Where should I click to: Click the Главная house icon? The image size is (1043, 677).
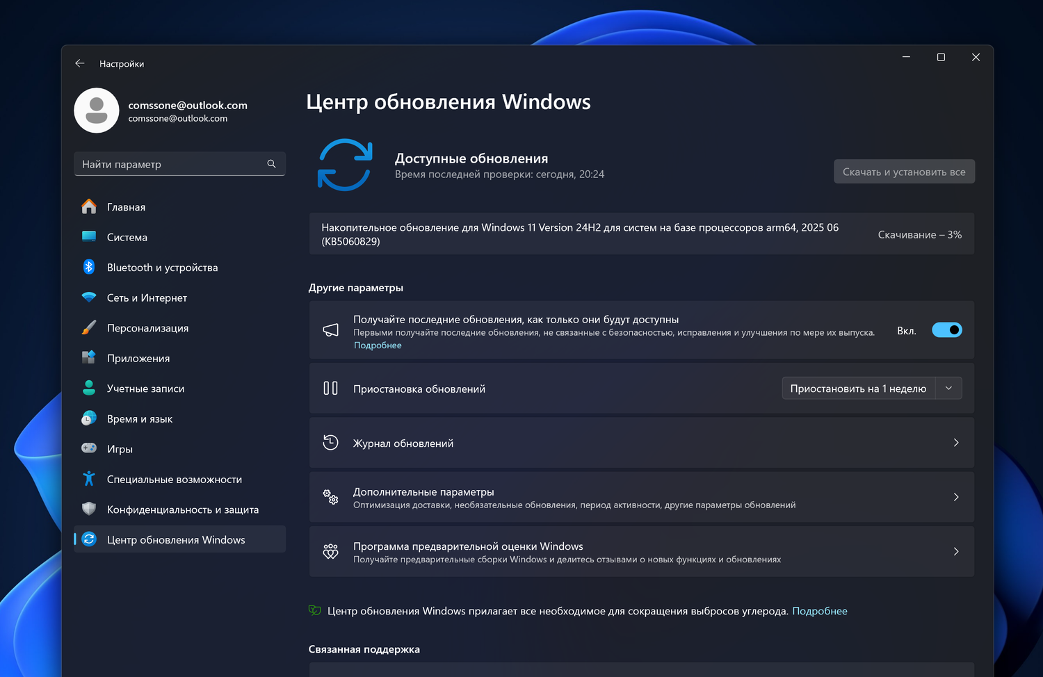point(89,207)
